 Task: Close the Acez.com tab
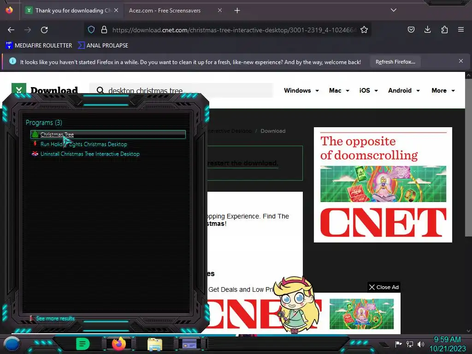pos(220,10)
